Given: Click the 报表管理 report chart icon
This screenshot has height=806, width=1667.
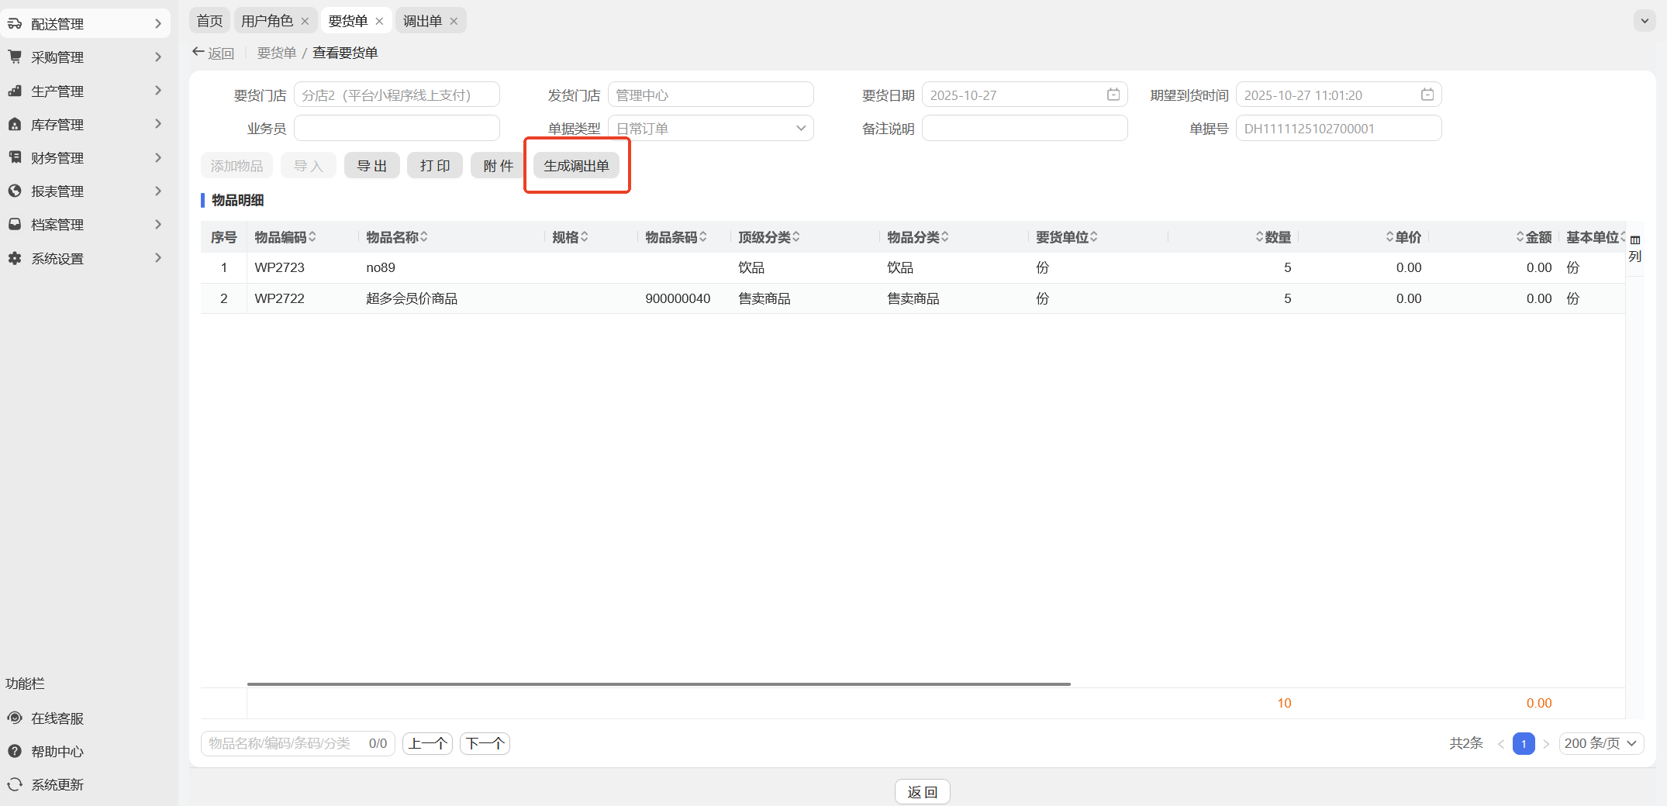Looking at the screenshot, I should (15, 191).
